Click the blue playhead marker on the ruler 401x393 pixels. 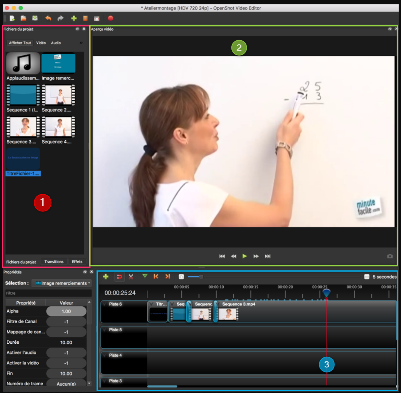(x=326, y=293)
